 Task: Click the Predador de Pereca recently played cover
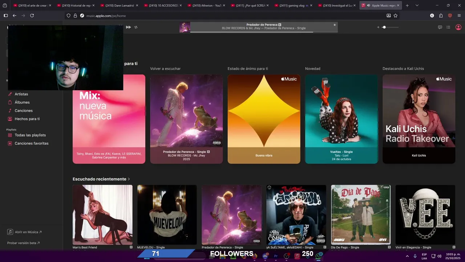click(232, 215)
